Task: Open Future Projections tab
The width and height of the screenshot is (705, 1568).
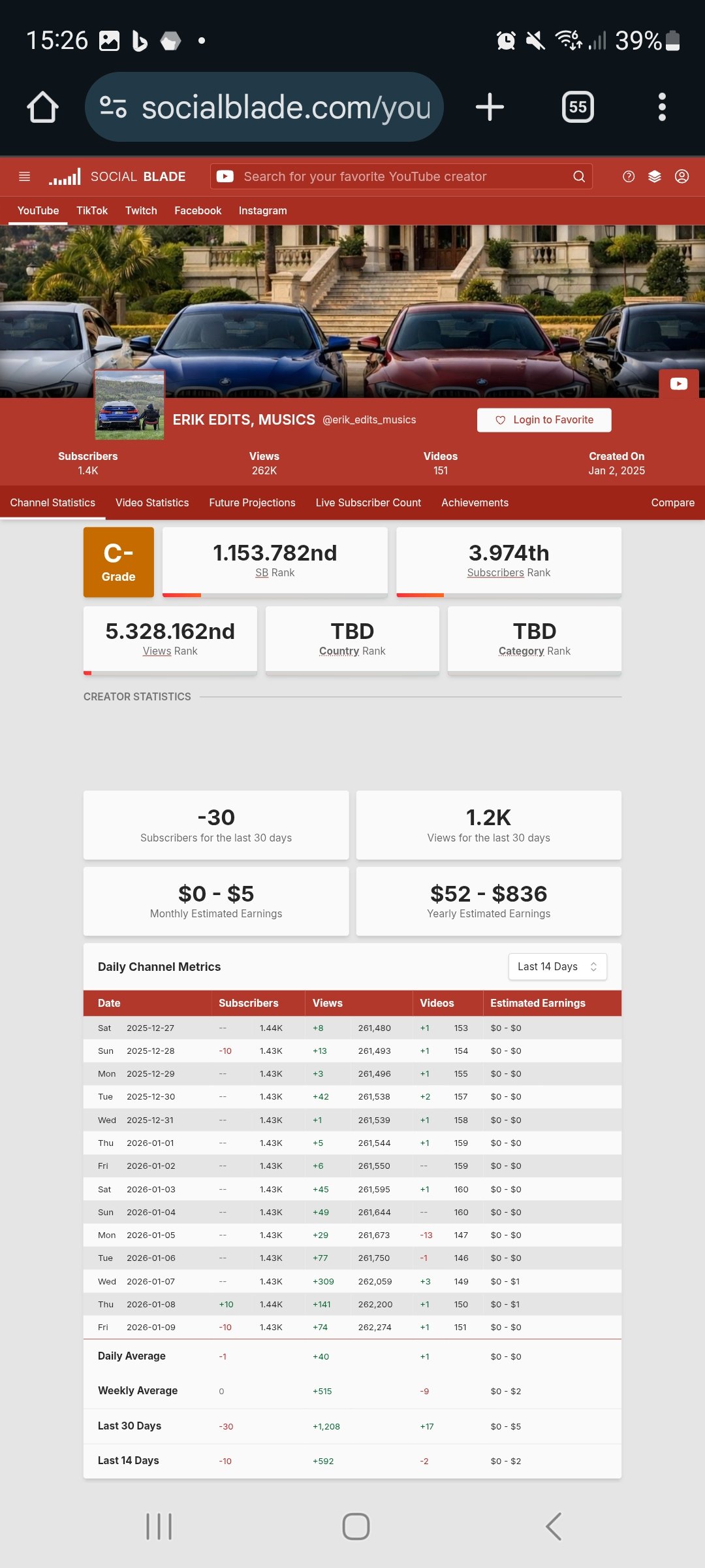Action: [x=252, y=503]
